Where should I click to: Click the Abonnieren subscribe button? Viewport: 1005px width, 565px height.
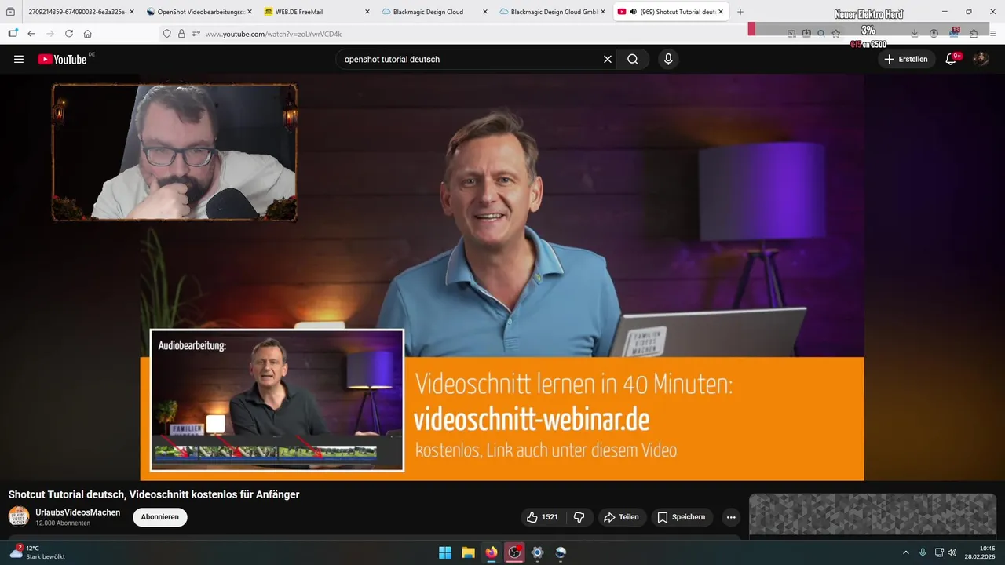(160, 517)
